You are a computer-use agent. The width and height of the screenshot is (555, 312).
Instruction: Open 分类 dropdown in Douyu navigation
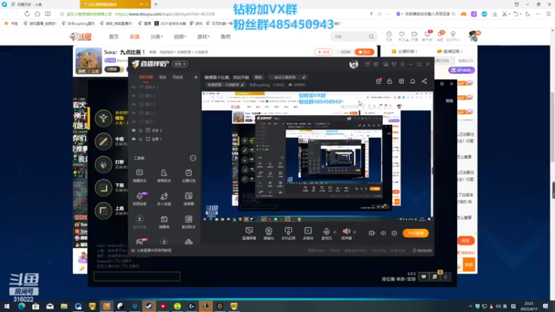click(156, 37)
